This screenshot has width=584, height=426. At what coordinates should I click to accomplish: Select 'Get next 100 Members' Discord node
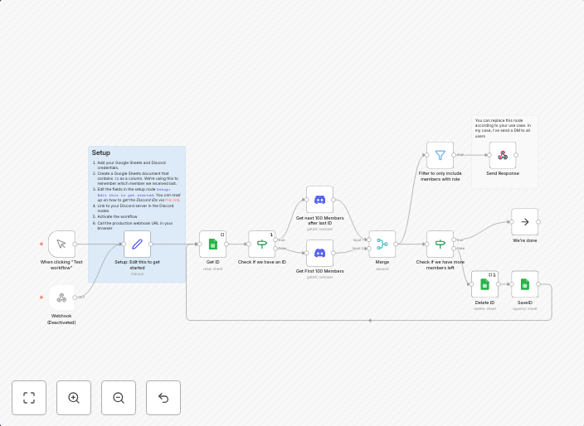tap(319, 199)
